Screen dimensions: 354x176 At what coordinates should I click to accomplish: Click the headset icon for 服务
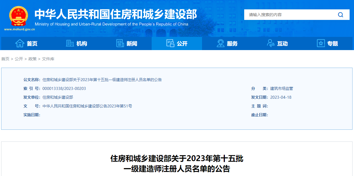coord(220,43)
